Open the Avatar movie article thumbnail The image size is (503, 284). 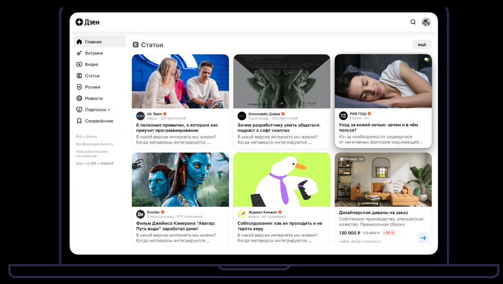coord(180,179)
